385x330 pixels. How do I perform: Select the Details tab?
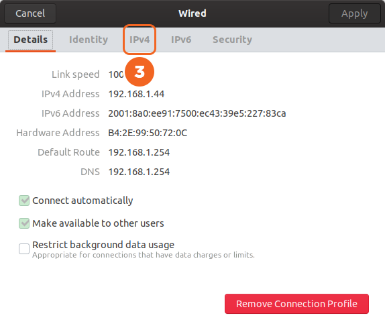30,40
